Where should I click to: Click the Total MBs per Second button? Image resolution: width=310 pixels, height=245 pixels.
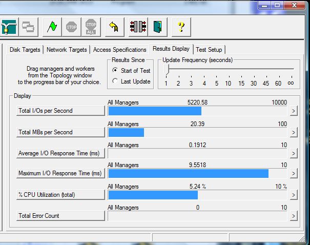[x=60, y=132]
